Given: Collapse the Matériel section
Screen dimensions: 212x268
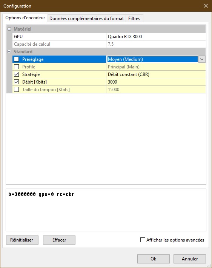Looking at the screenshot, I should pyautogui.click(x=9, y=29).
